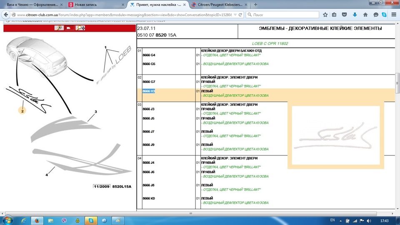
Task: Open a new tab with plus button
Action: pyautogui.click(x=255, y=5)
